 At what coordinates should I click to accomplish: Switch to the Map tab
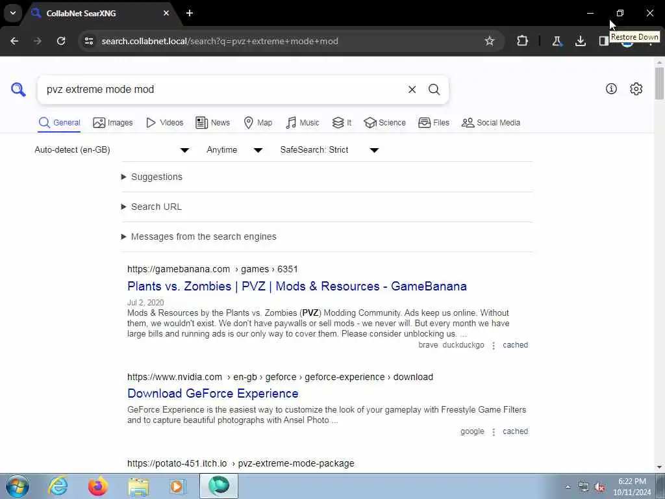coord(258,123)
